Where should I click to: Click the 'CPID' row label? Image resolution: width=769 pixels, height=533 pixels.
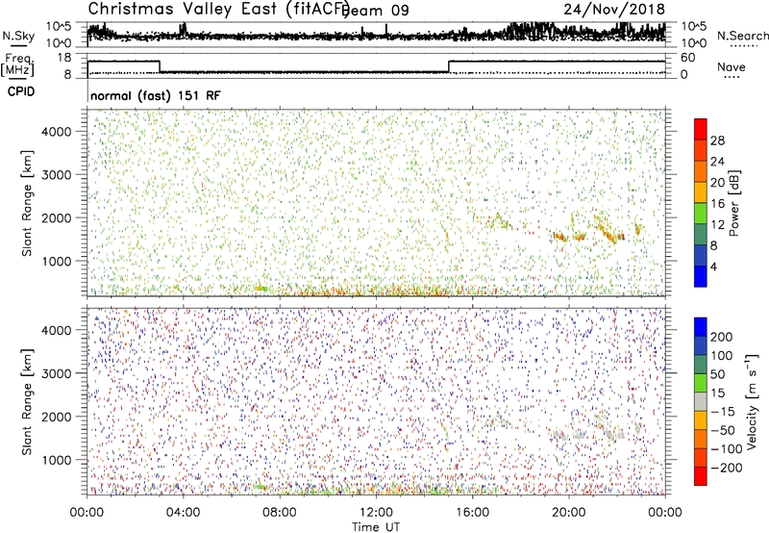point(21,91)
